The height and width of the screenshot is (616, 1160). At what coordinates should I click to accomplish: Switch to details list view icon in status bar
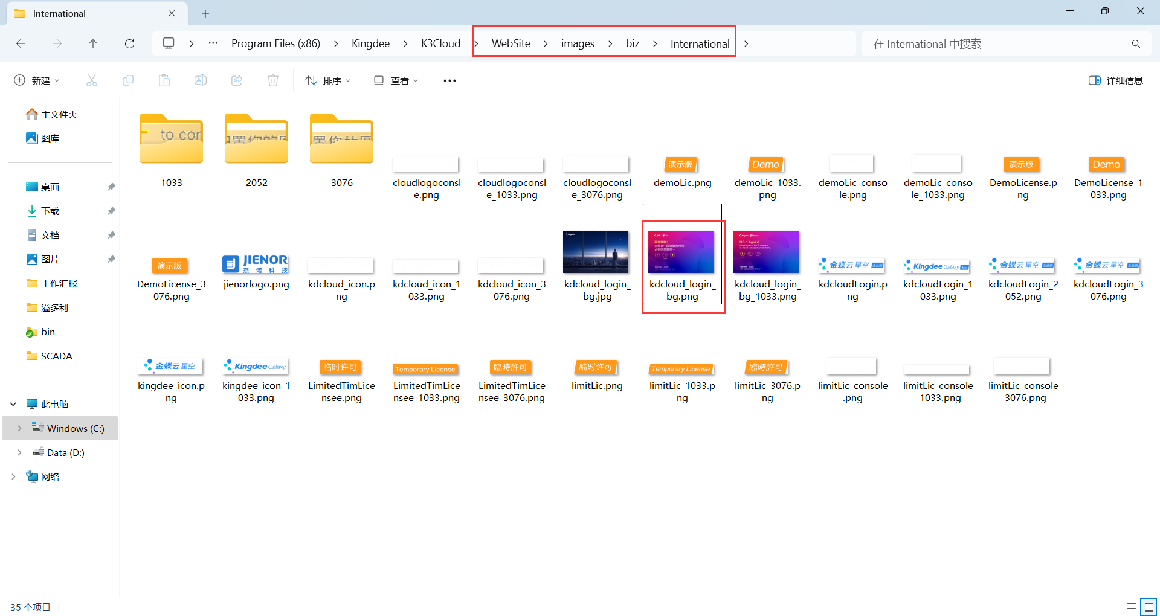click(1132, 607)
